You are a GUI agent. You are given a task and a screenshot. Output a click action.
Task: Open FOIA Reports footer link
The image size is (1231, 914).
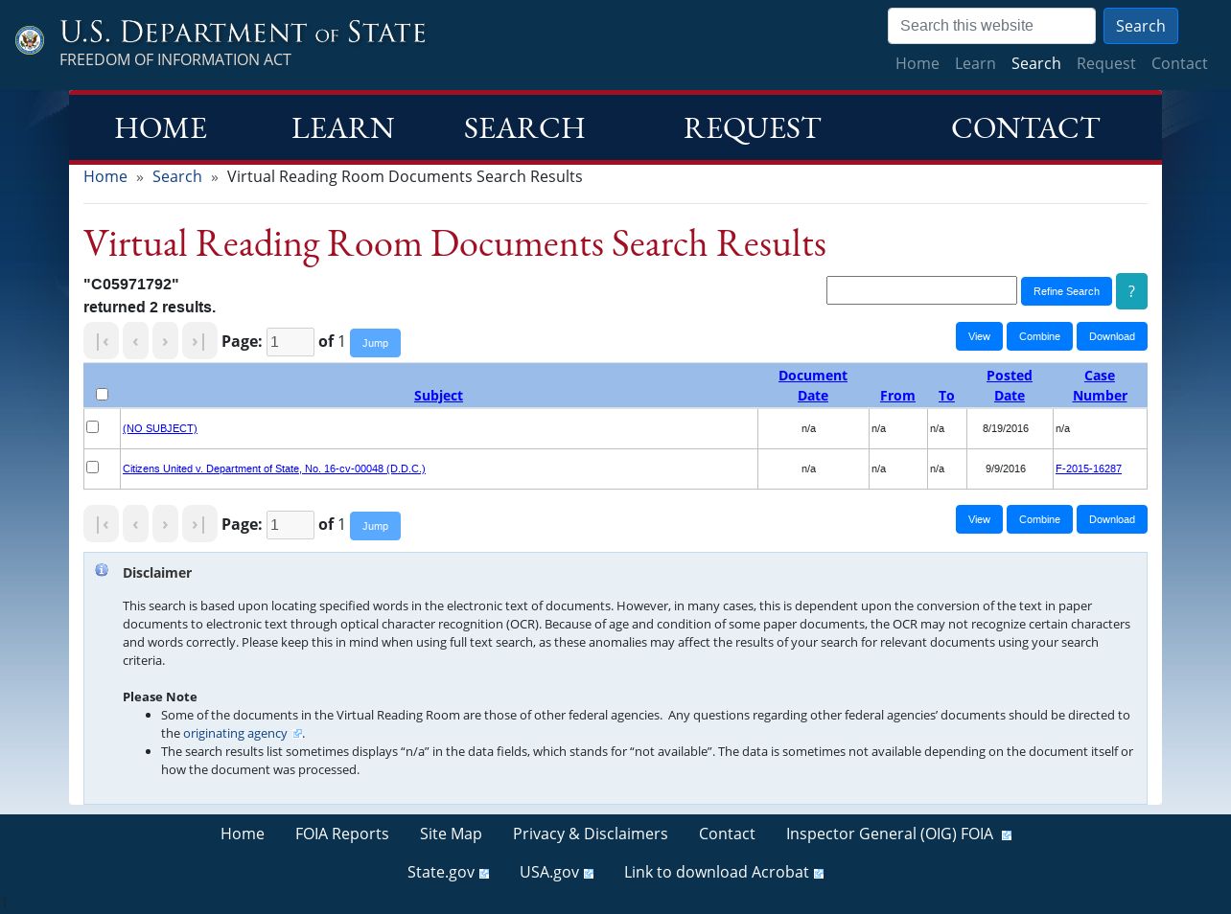pos(342,834)
